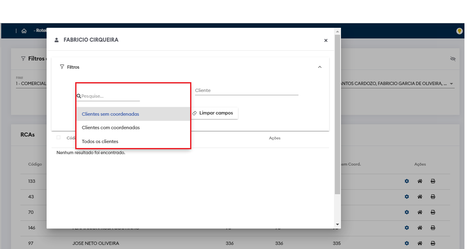Click code 146 in RCAs table
Image resolution: width=471 pixels, height=249 pixels.
coord(31,228)
